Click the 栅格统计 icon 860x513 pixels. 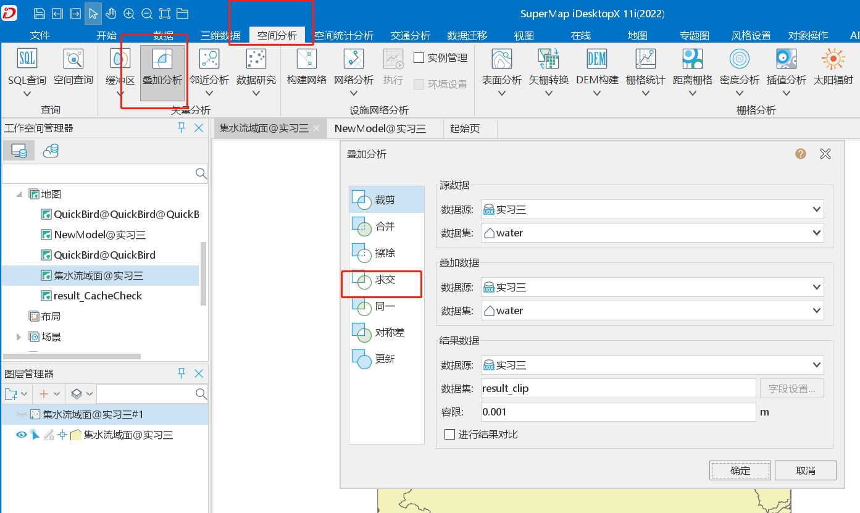point(646,59)
